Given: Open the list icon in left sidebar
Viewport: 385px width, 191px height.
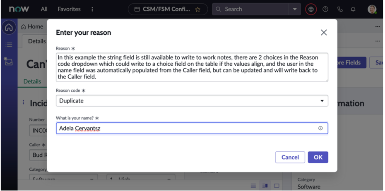Looking at the screenshot, I should (9, 45).
